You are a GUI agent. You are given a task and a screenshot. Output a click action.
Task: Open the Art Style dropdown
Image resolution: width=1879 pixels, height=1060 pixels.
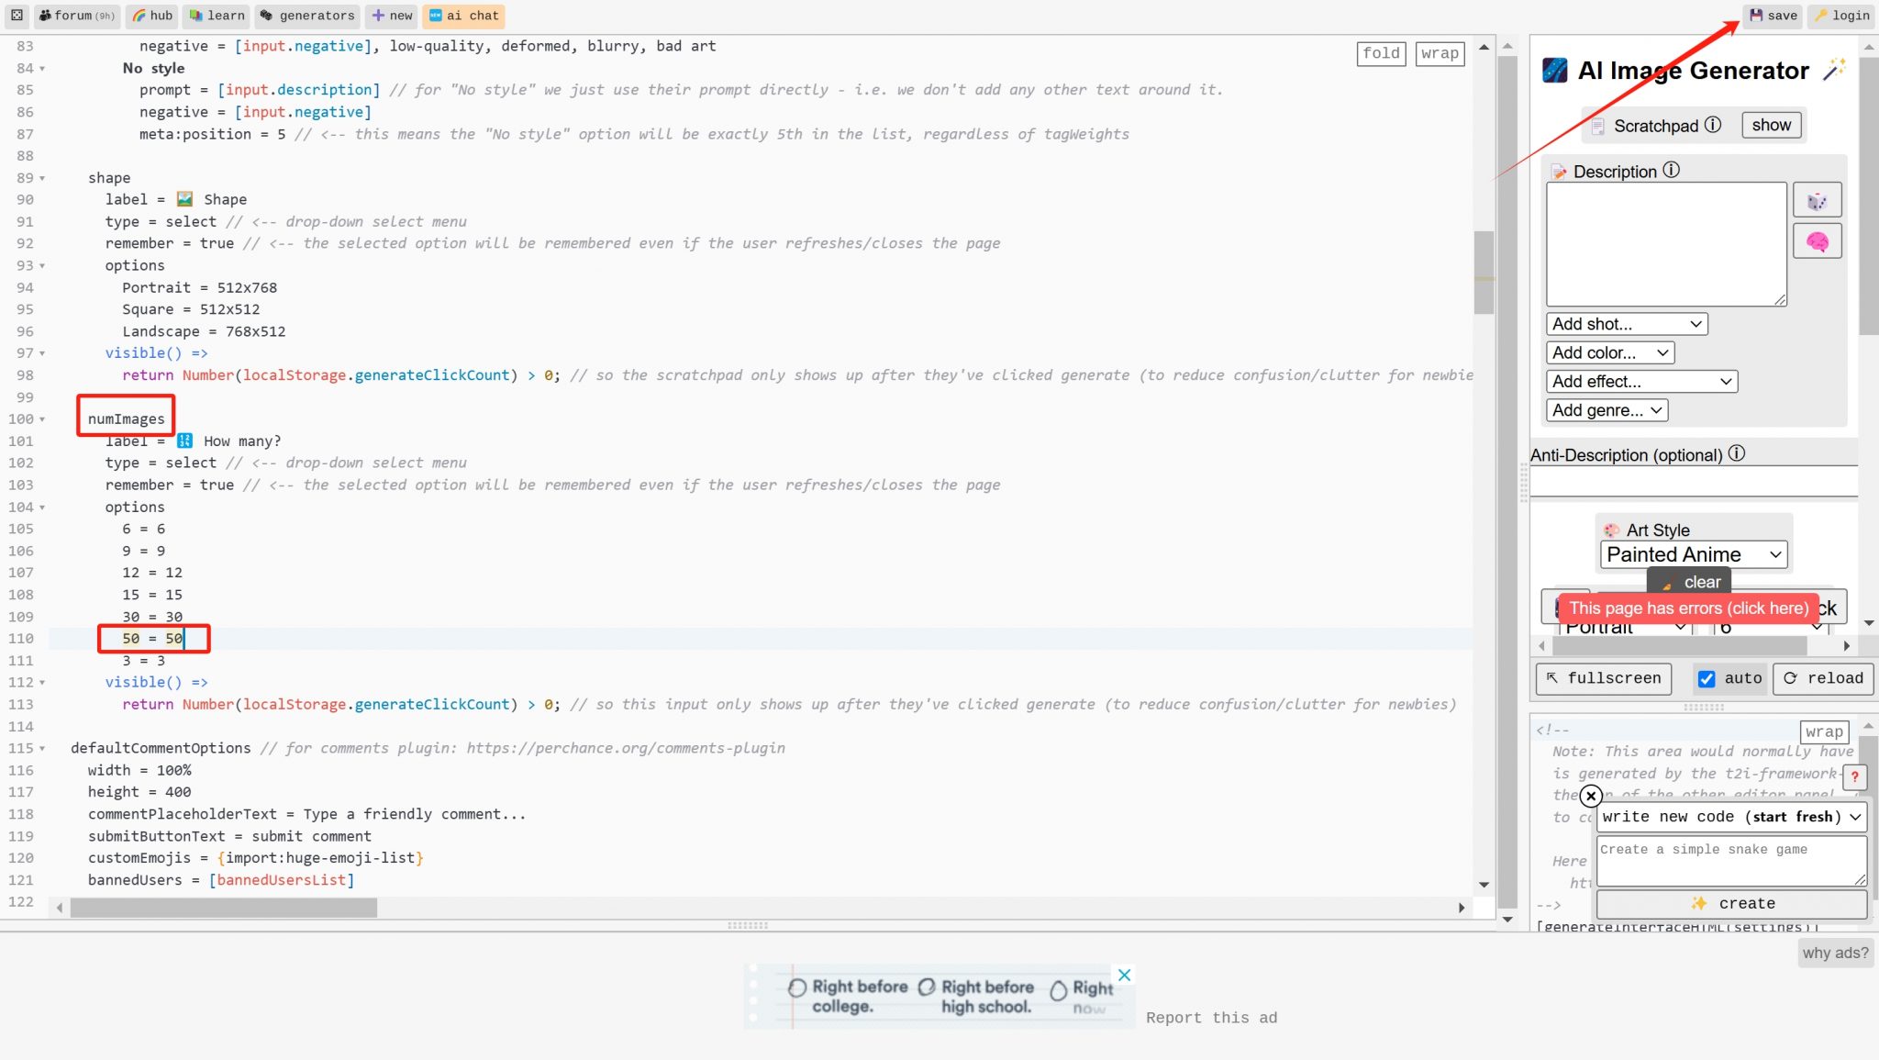point(1694,554)
